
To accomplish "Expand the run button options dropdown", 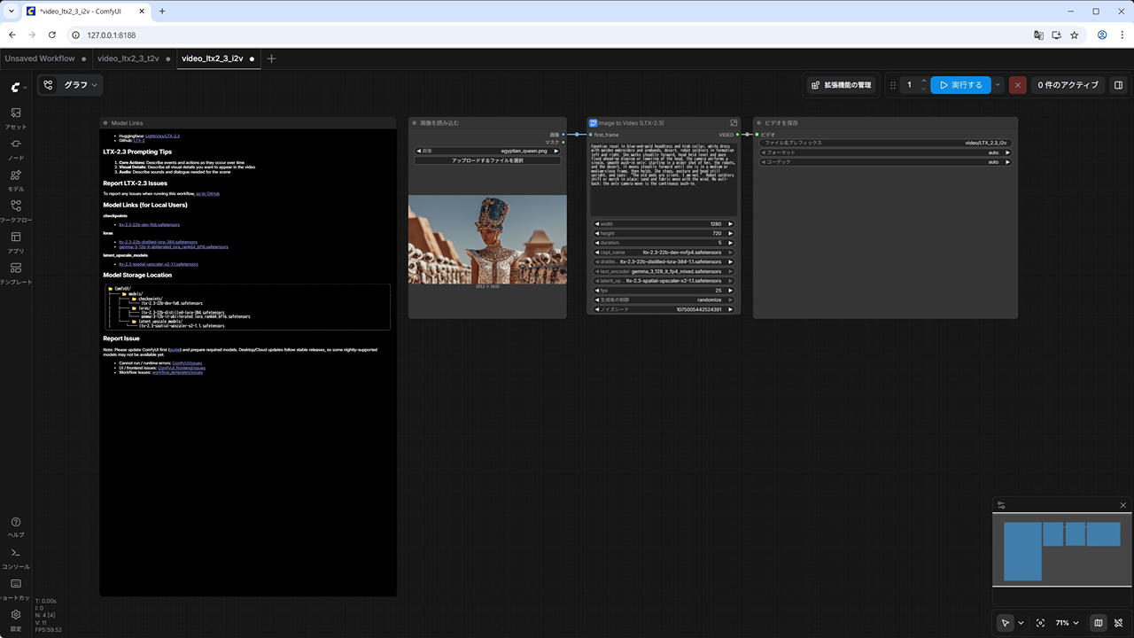I will (998, 85).
